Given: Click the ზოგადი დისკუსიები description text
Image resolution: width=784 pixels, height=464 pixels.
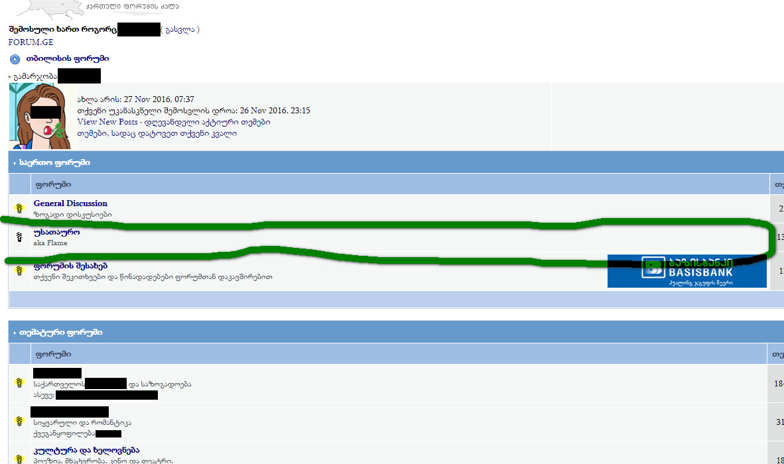Looking at the screenshot, I should point(72,215).
